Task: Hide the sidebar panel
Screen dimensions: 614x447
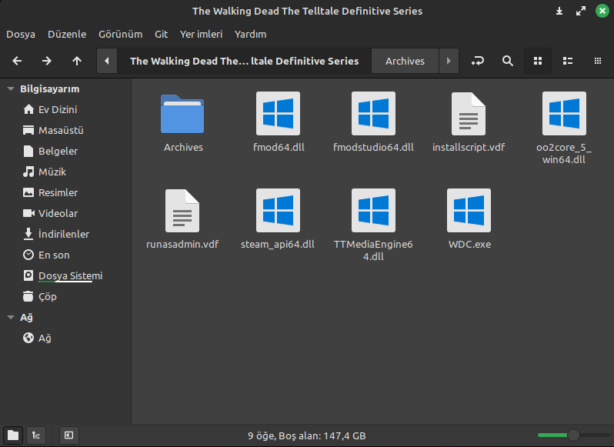Action: coord(69,435)
